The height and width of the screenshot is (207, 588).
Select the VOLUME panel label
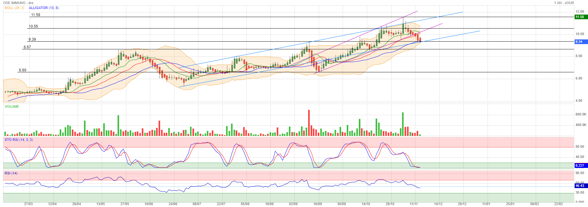coord(12,106)
